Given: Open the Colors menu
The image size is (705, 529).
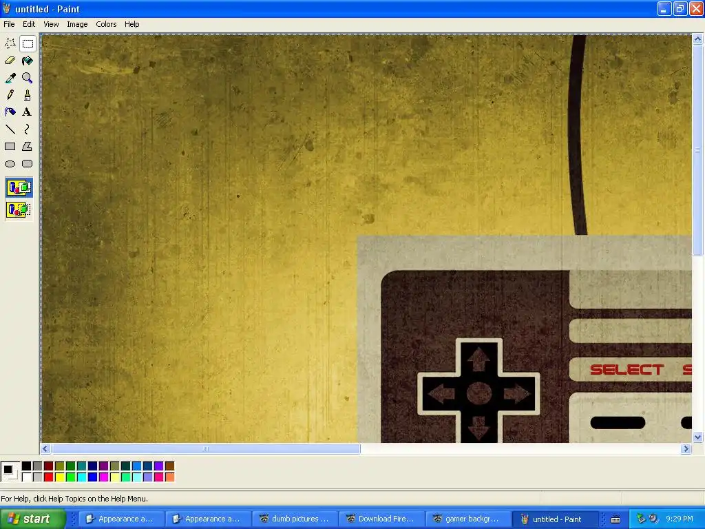Looking at the screenshot, I should click(106, 24).
